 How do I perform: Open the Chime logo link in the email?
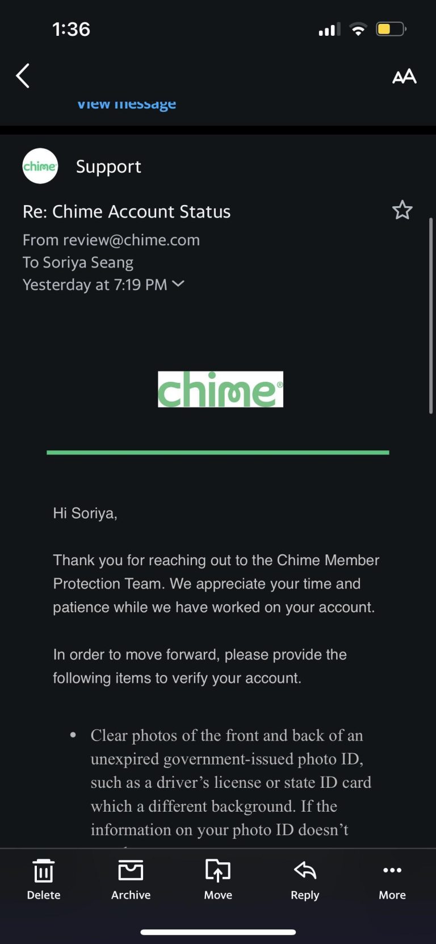[x=220, y=389]
